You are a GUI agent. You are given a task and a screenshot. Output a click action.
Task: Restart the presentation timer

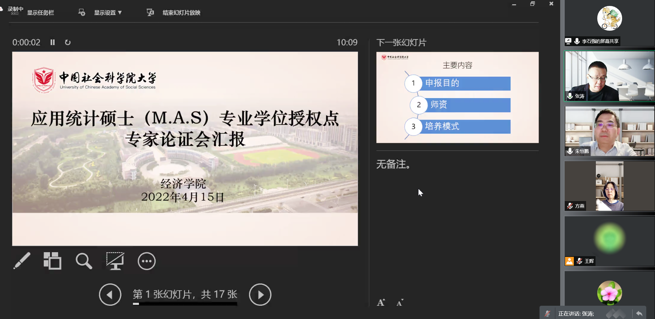tap(68, 42)
